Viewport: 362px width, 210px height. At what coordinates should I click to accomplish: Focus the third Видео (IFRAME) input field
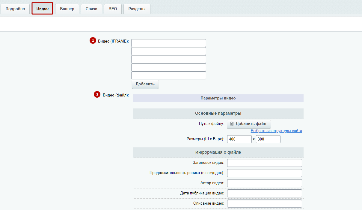(169, 59)
